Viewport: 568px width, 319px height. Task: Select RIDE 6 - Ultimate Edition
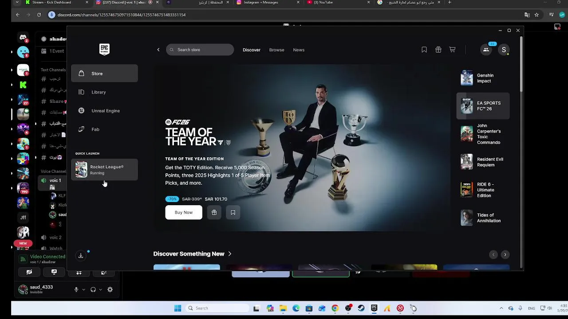click(483, 190)
